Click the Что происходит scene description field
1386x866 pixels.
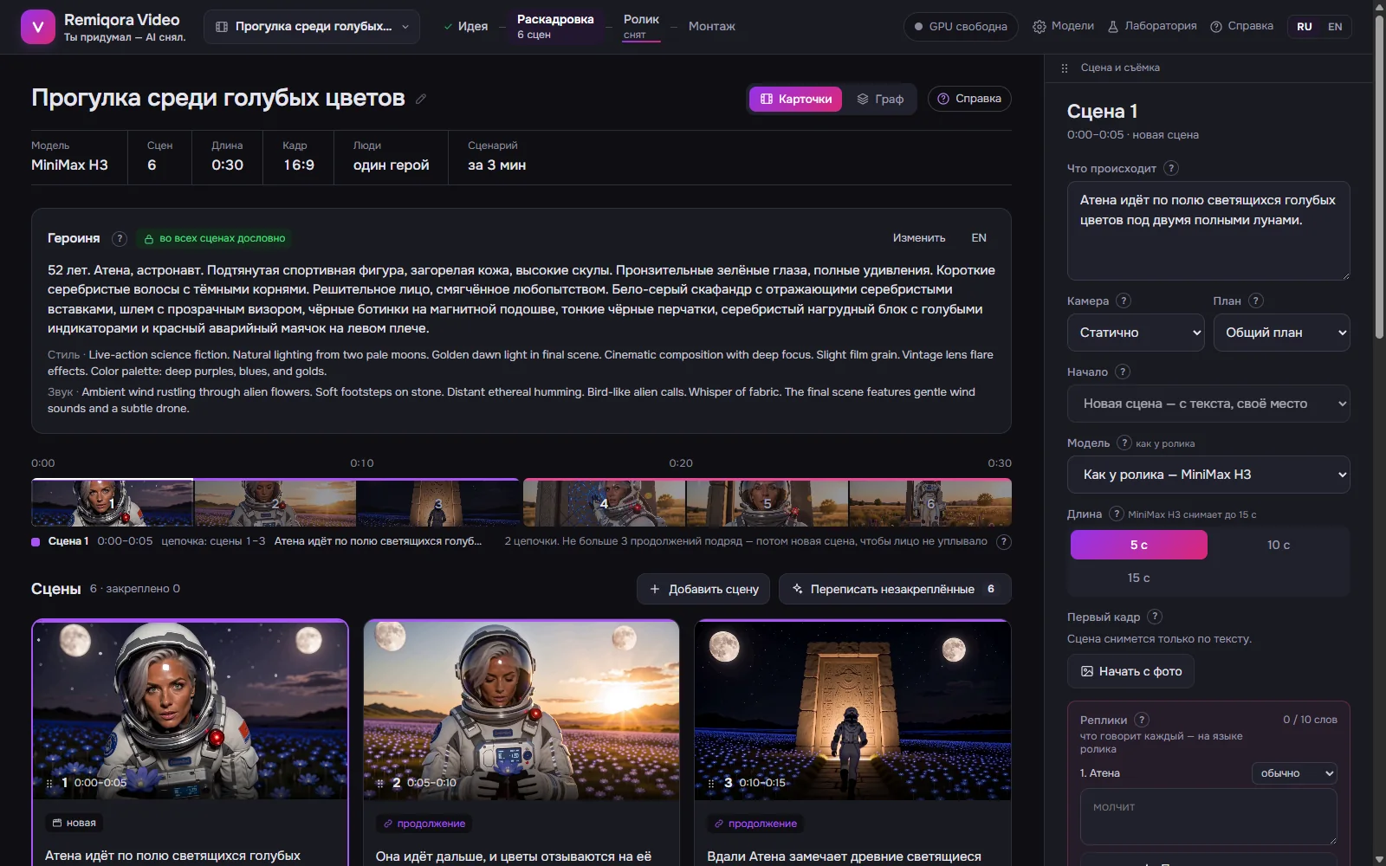tap(1208, 230)
